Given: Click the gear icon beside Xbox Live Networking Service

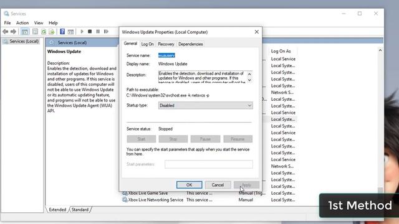Looking at the screenshot, I should coord(125,200).
